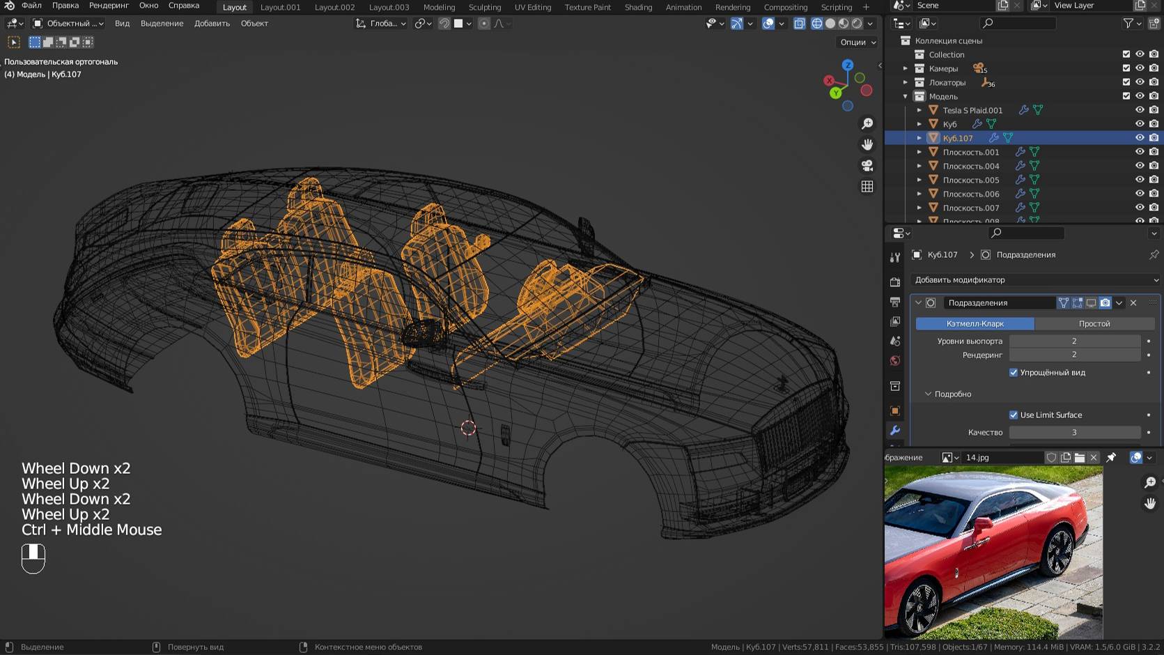Switch orthographic/perspective grid icon in viewport
This screenshot has width=1164, height=655.
coord(867,187)
